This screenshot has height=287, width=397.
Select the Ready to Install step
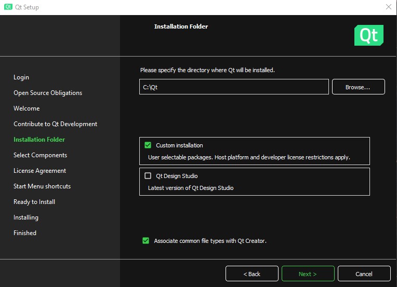click(34, 202)
